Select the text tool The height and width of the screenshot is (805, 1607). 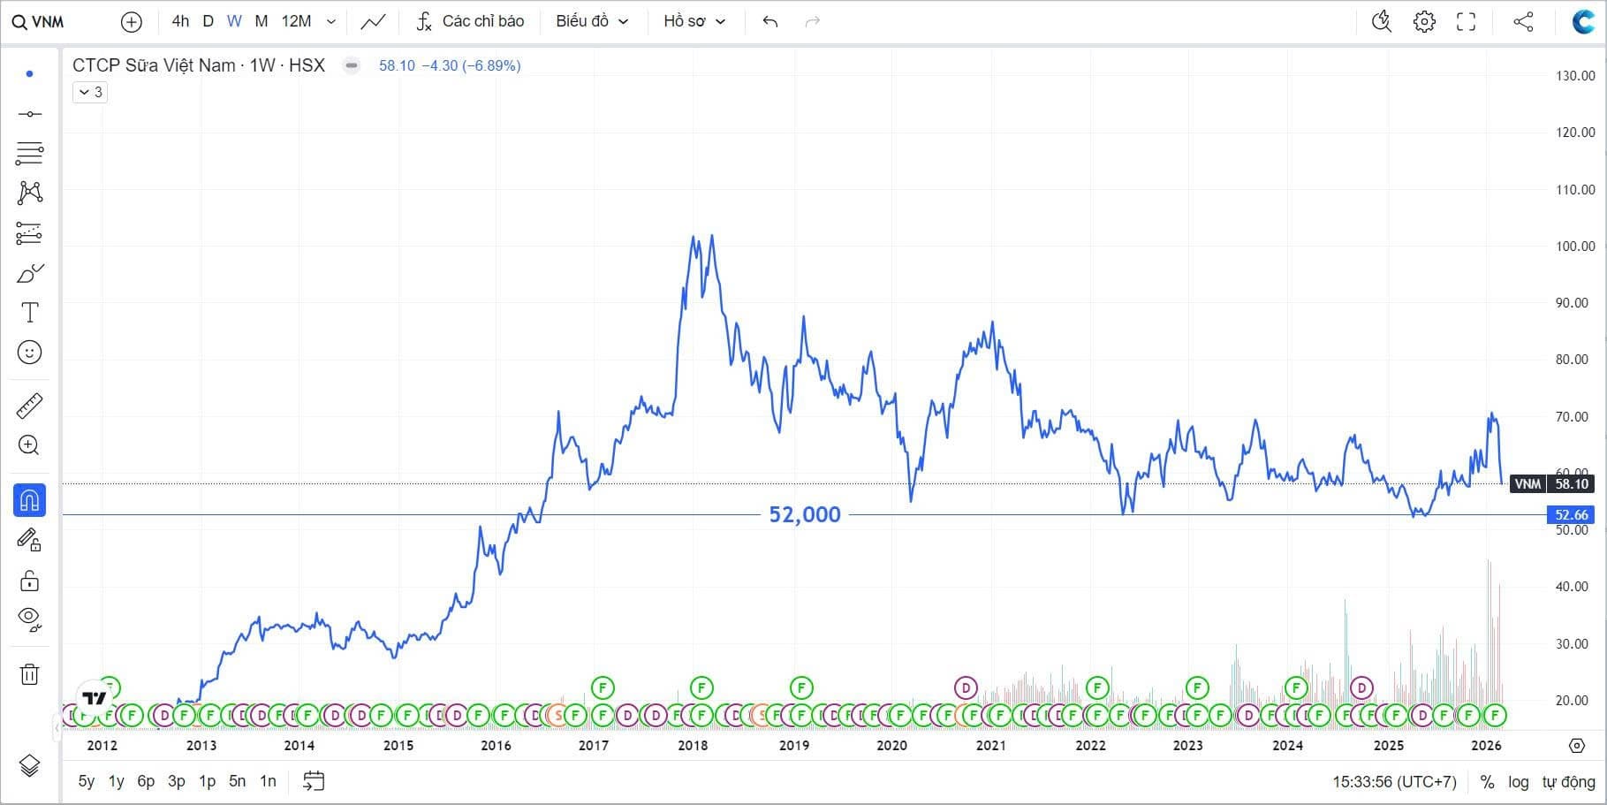[x=29, y=313]
